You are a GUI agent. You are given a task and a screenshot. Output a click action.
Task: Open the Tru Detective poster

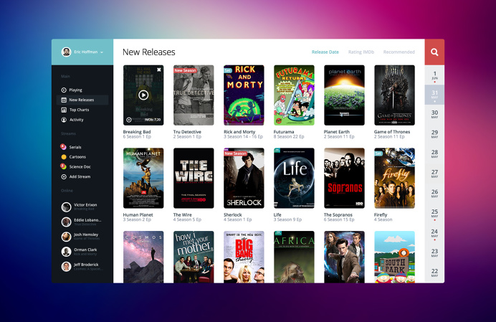click(194, 95)
